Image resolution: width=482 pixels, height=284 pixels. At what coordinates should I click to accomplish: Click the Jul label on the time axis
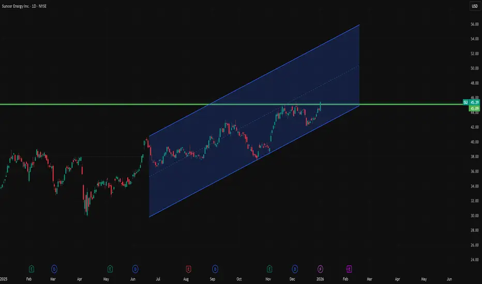(x=158, y=279)
